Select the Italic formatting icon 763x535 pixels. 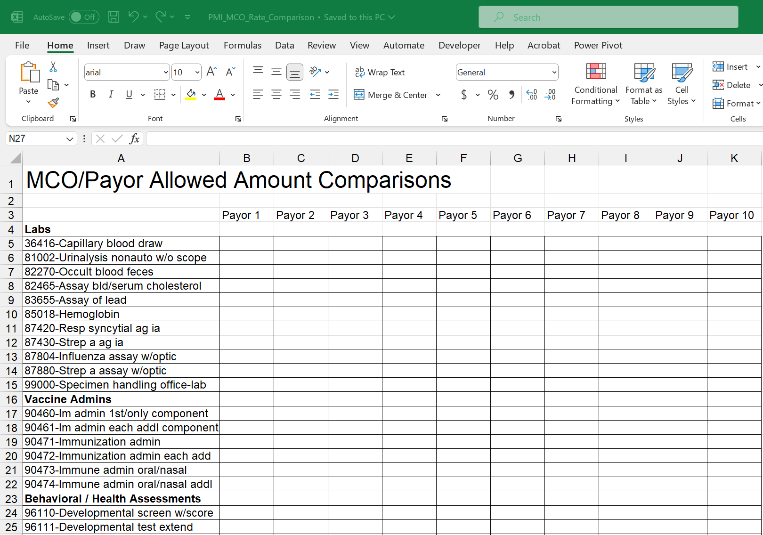click(111, 94)
